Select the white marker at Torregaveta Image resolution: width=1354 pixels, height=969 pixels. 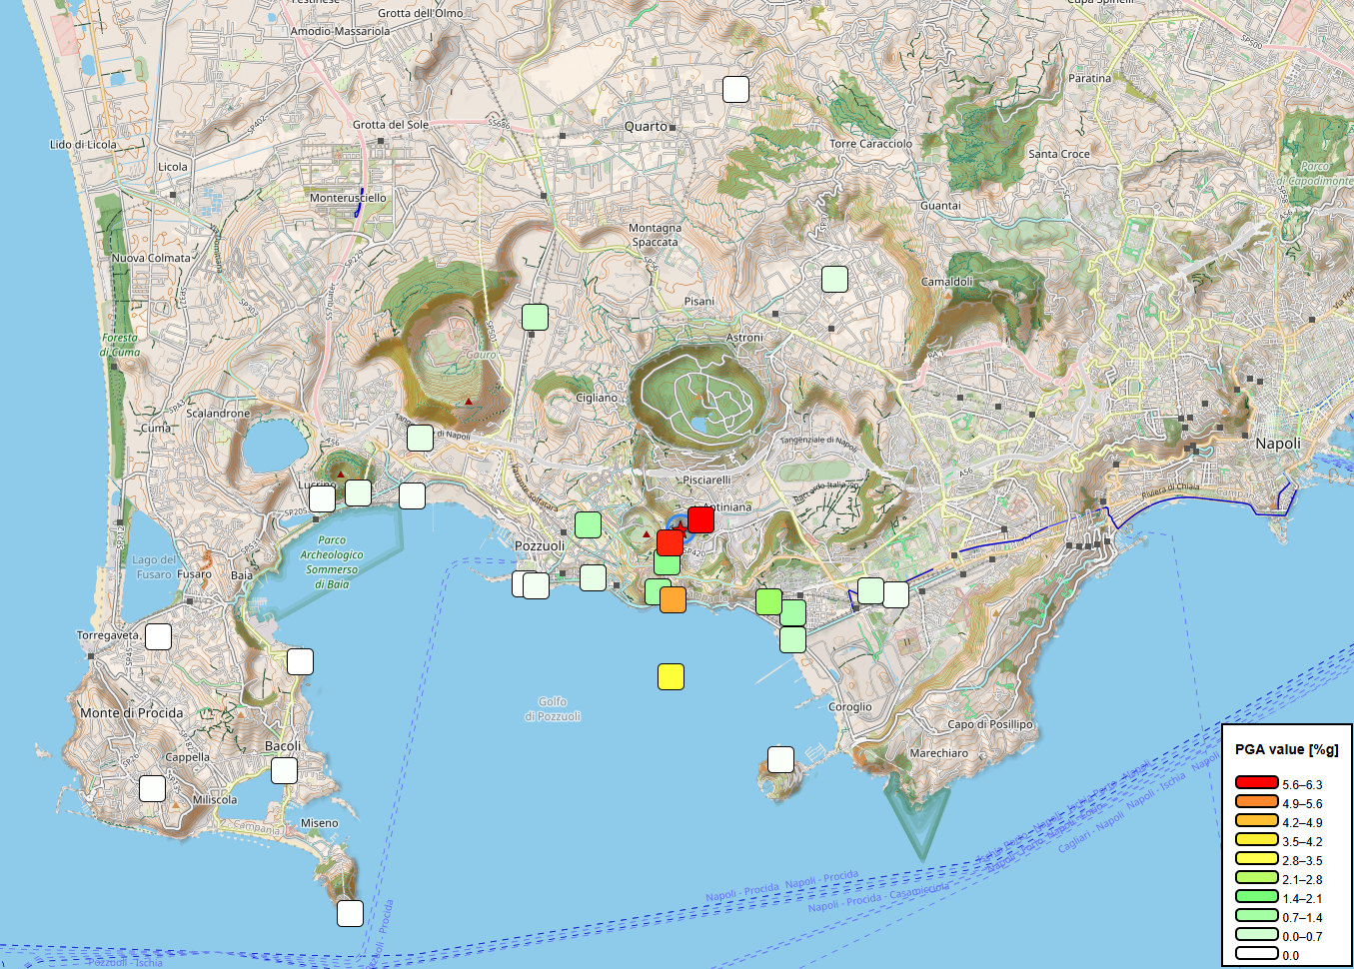157,636
